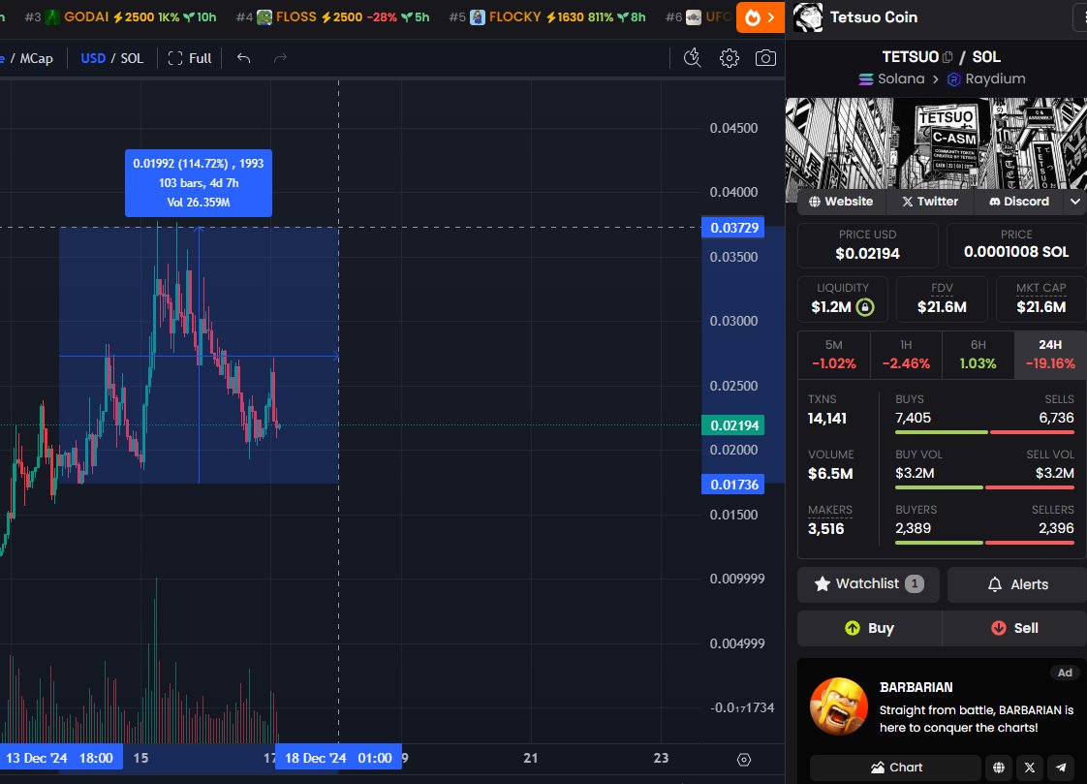Open chart settings gear icon
This screenshot has width=1087, height=784.
tap(729, 58)
